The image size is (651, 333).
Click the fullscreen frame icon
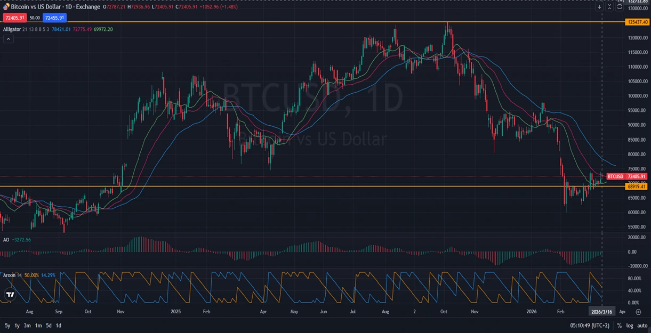(x=620, y=7)
